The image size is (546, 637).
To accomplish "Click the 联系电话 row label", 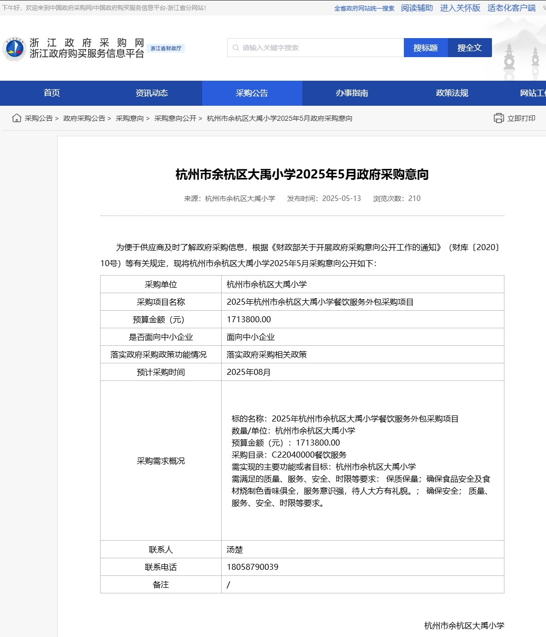I will [161, 567].
